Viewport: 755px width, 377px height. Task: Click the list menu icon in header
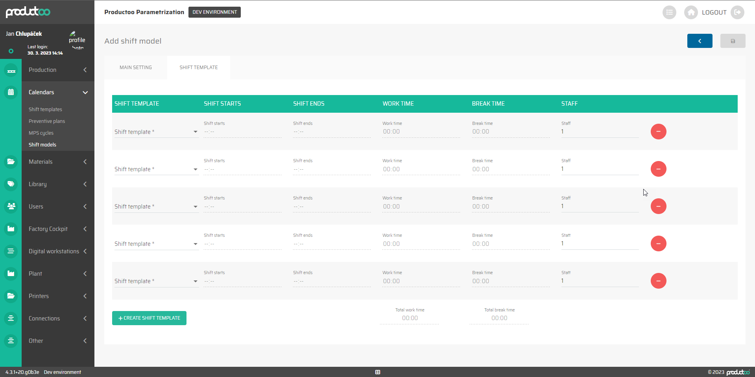(669, 12)
